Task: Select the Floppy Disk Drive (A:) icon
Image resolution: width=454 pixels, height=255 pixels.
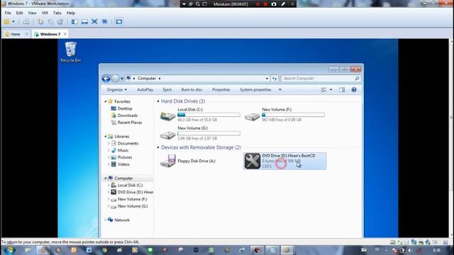Action: click(168, 161)
